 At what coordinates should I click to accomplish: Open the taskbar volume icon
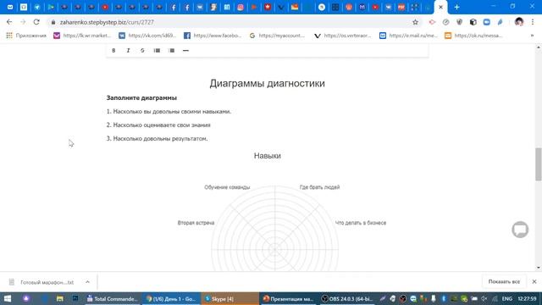(484, 299)
